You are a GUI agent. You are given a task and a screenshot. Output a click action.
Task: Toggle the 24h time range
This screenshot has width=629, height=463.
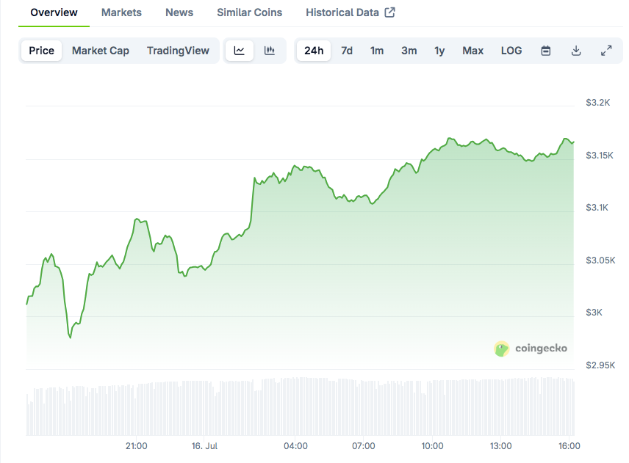coord(313,51)
